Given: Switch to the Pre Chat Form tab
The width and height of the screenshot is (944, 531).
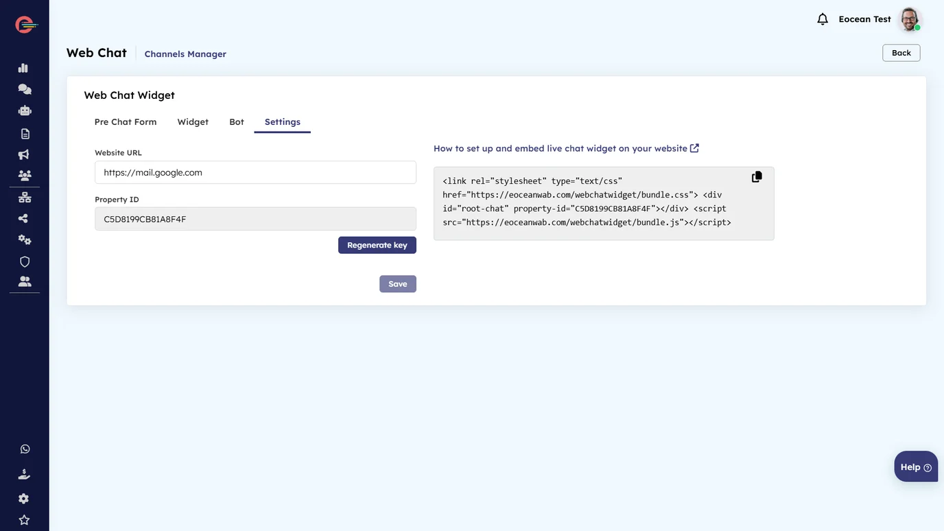Looking at the screenshot, I should tap(126, 122).
